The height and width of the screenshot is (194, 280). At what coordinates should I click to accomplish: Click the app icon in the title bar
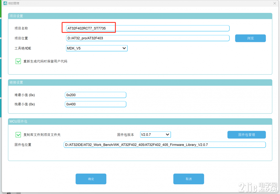click(5, 3)
